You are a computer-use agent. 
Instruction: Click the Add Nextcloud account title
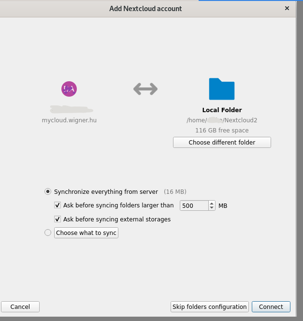point(145,9)
